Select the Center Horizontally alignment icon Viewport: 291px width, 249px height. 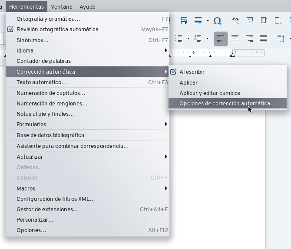(x=235, y=39)
